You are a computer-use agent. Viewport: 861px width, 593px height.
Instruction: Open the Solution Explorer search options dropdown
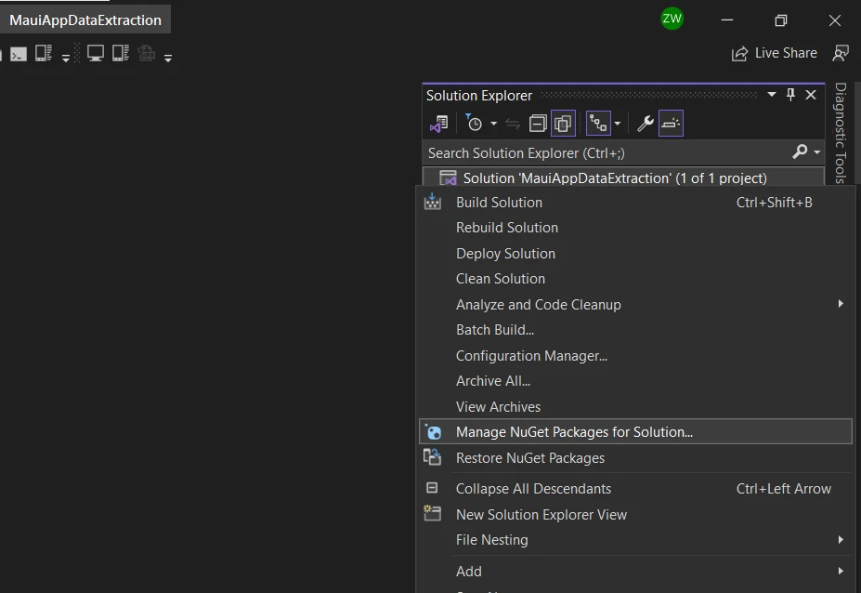click(x=817, y=152)
